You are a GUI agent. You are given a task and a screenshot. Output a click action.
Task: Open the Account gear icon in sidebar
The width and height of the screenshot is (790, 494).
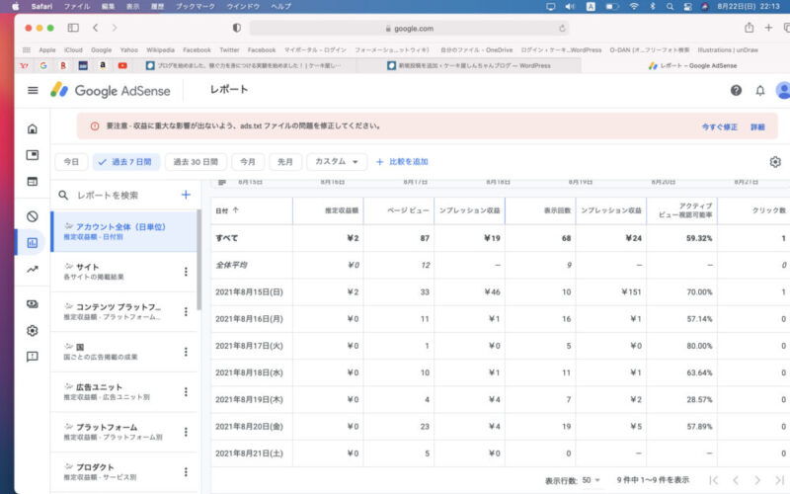33,331
